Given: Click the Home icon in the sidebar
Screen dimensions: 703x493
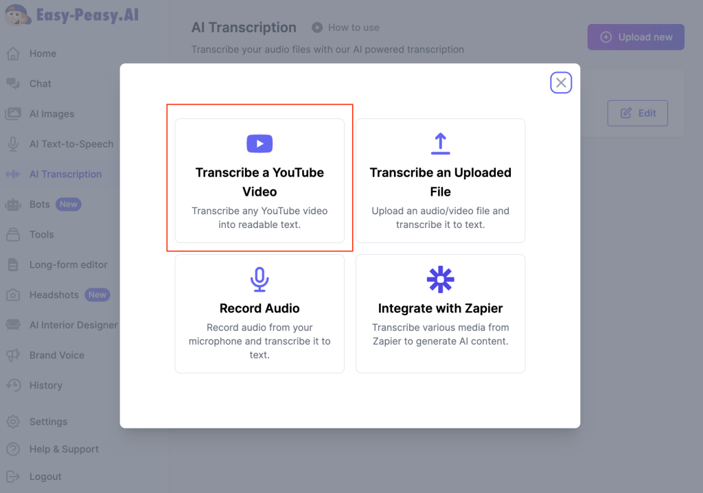Looking at the screenshot, I should [13, 54].
